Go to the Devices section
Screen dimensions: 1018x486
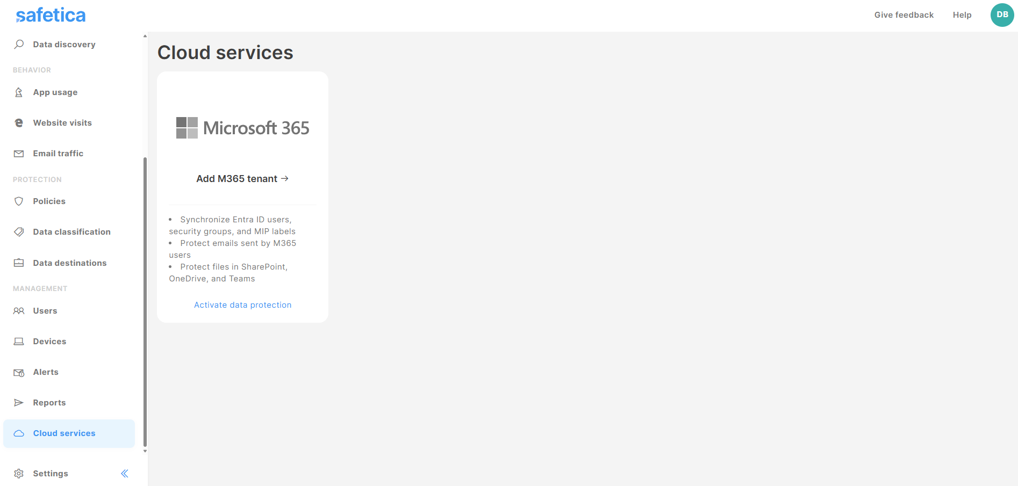pyautogui.click(x=49, y=342)
